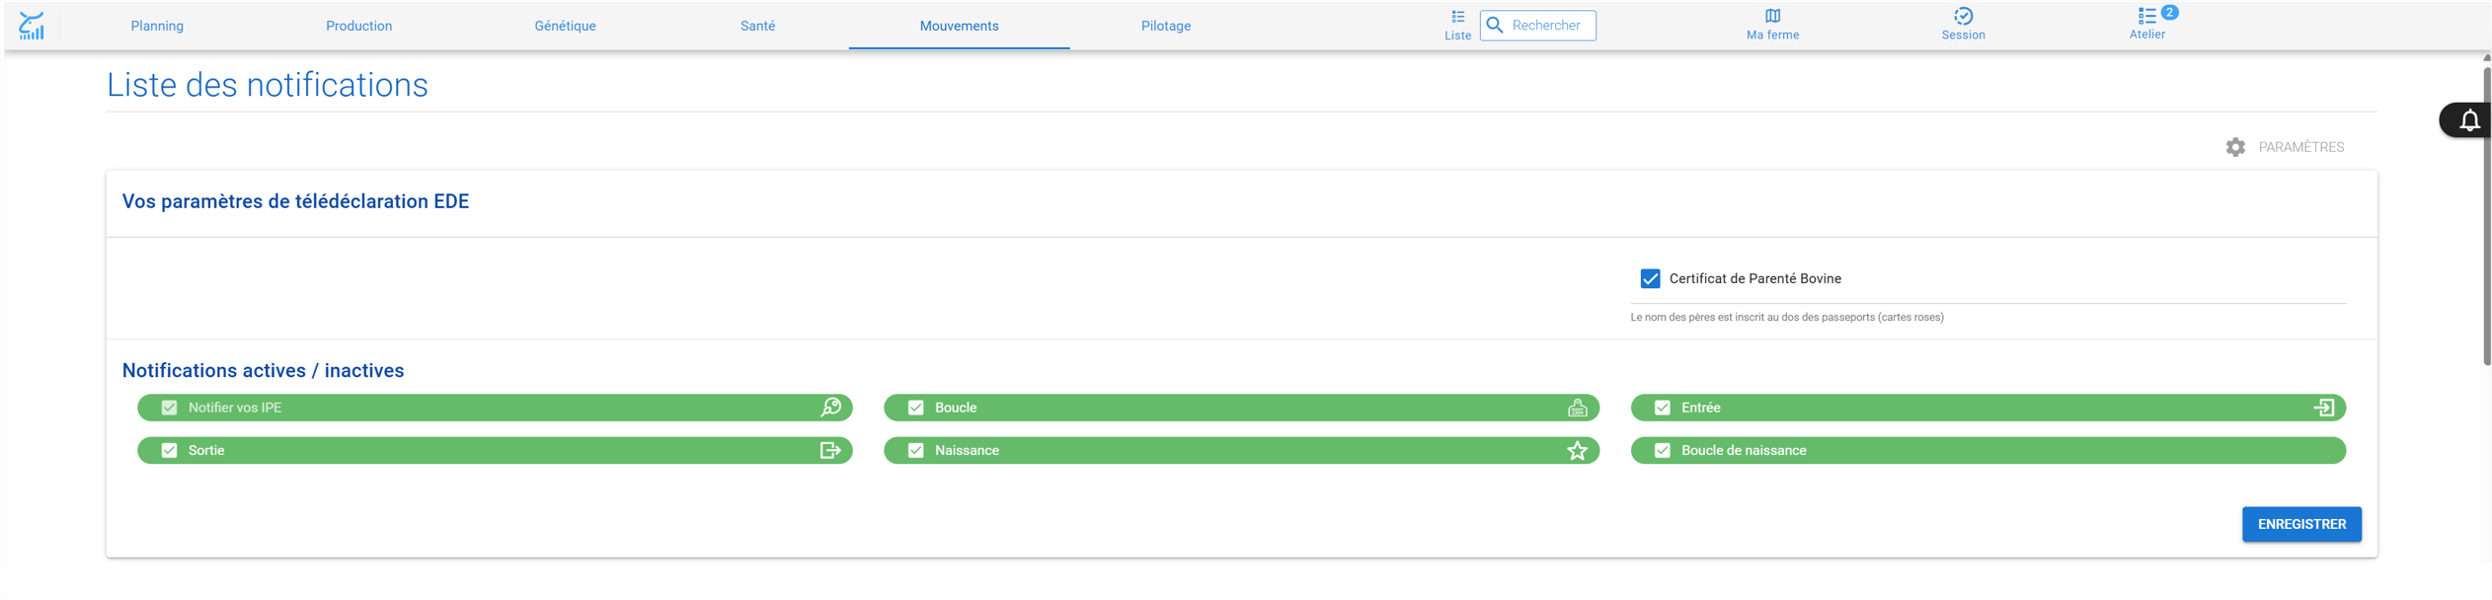Screen dimensions: 2492x600
Task: Click the Paramètres gear icon
Action: pos(2235,147)
